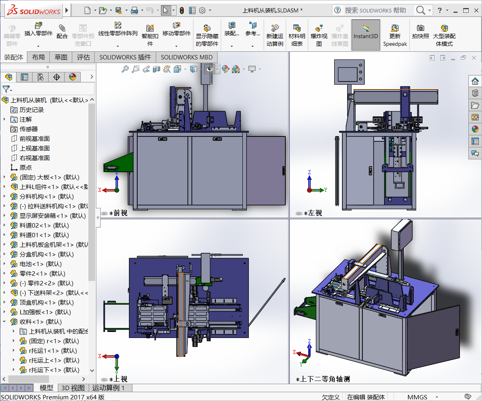Viewport: 482px width, 401px height.
Task: Switch to the 运动算例 1 tab
Action: (x=108, y=388)
